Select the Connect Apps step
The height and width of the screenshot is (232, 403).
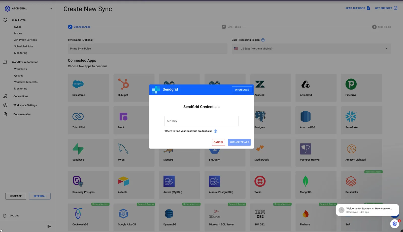point(79,27)
